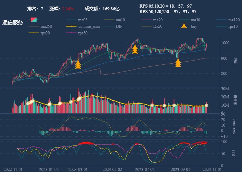Click buy signal arrow near 2023-09-01

(x=178, y=63)
